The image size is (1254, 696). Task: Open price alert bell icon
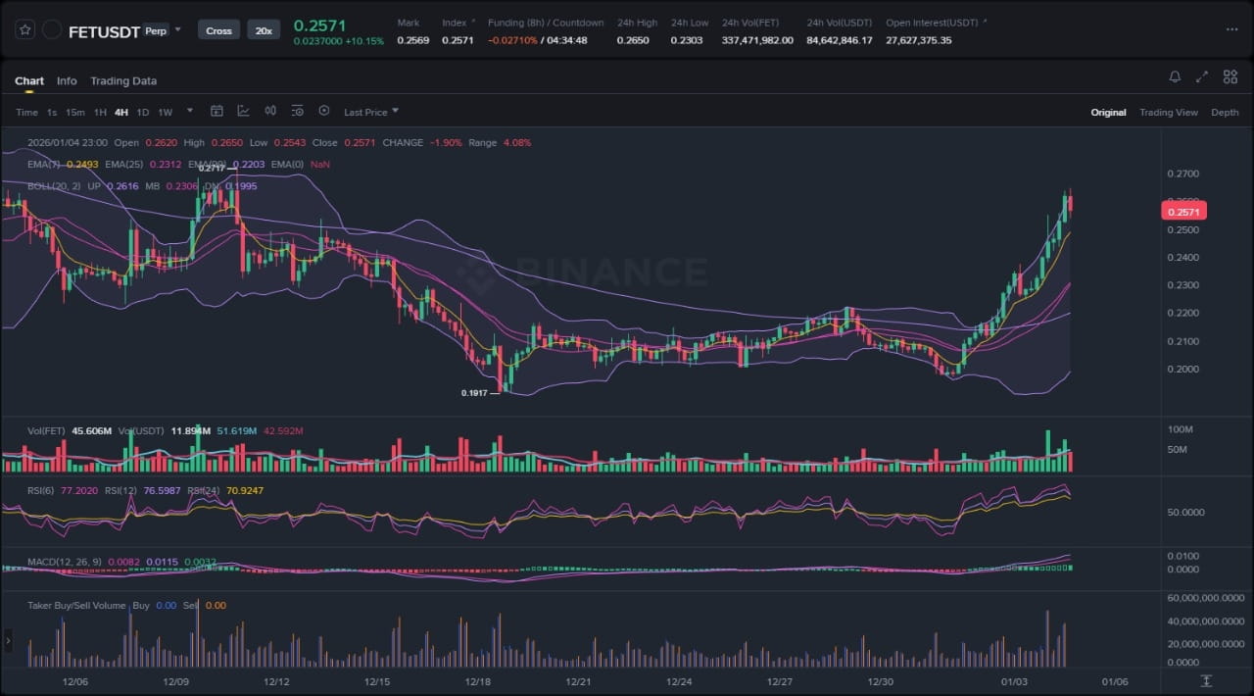click(x=1175, y=76)
